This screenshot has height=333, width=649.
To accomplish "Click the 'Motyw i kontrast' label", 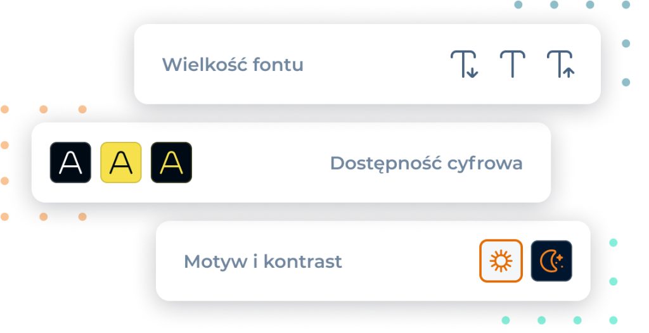I will [262, 261].
